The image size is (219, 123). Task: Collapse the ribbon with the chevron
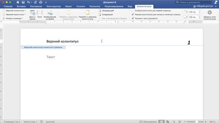tap(216, 6)
